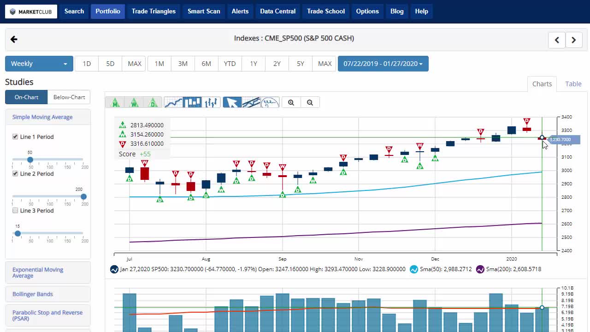The width and height of the screenshot is (590, 332).
Task: Switch to Below-Chart studies
Action: [x=69, y=97]
